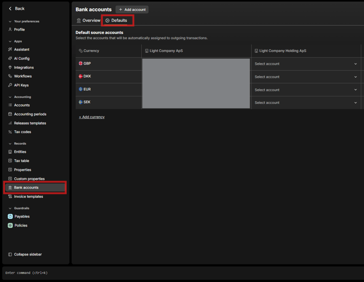Collapse the Records section in sidebar
Viewport: 364px width, 282px height.
[10, 144]
